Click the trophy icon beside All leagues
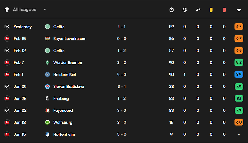 [x=7, y=9]
